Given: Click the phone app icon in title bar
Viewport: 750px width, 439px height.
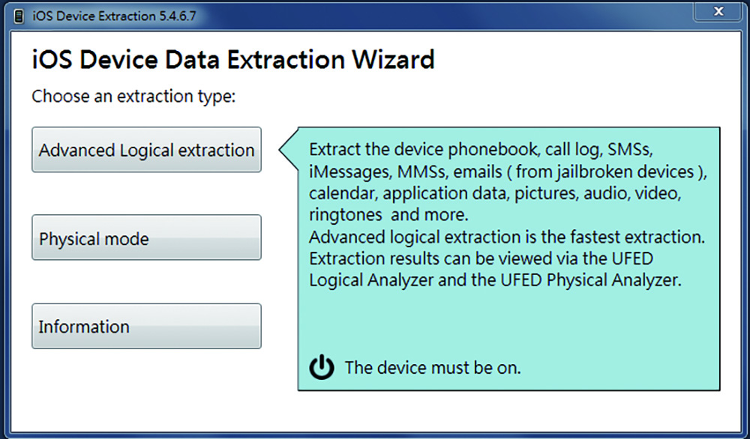Looking at the screenshot, I should point(19,16).
